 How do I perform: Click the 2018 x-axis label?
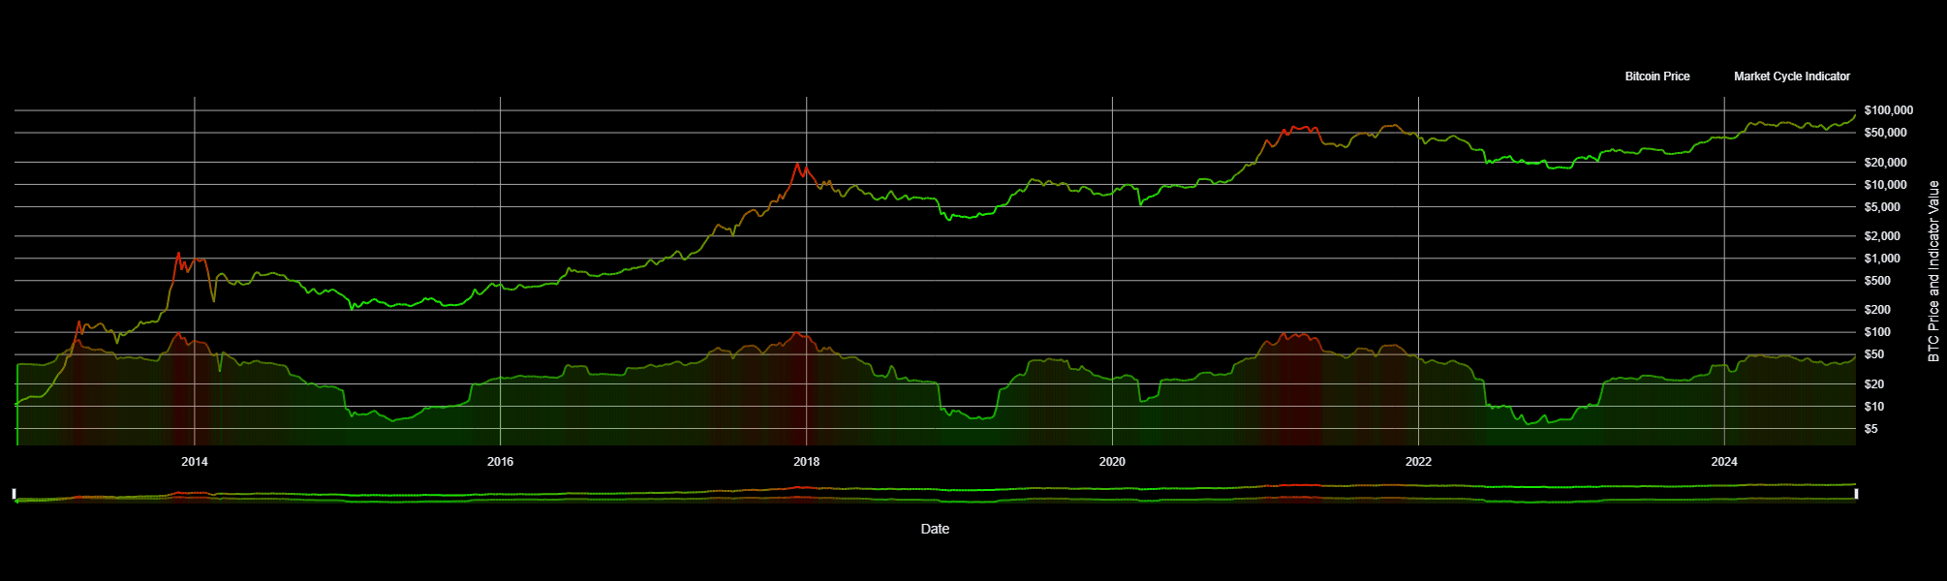807,462
